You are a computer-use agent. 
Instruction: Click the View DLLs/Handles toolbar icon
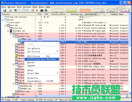(x=27, y=11)
